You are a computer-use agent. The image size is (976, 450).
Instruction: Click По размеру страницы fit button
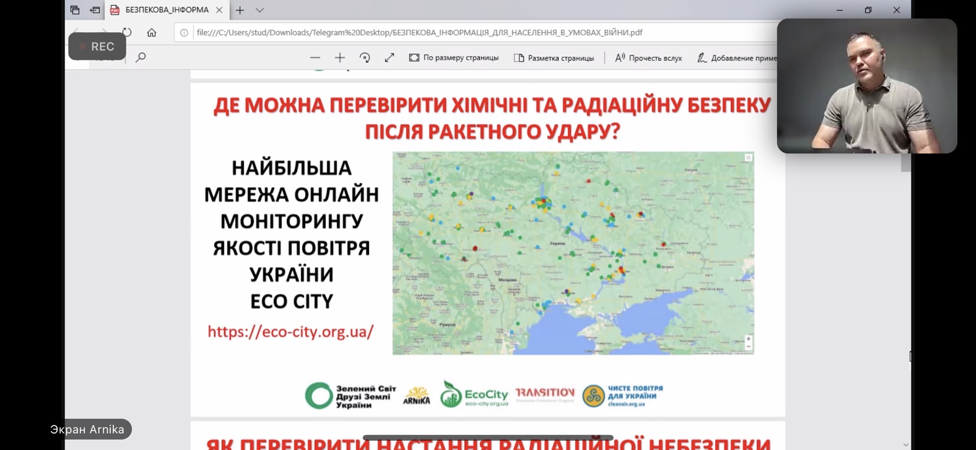[x=454, y=58]
